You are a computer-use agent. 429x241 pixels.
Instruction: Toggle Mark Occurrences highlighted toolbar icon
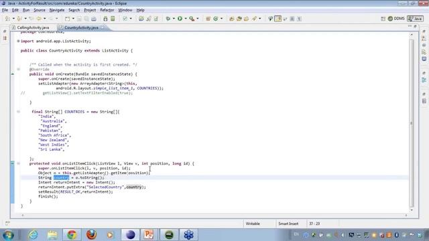click(x=278, y=19)
